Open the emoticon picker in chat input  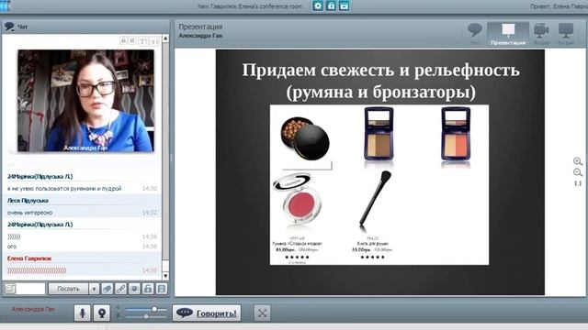point(10,289)
